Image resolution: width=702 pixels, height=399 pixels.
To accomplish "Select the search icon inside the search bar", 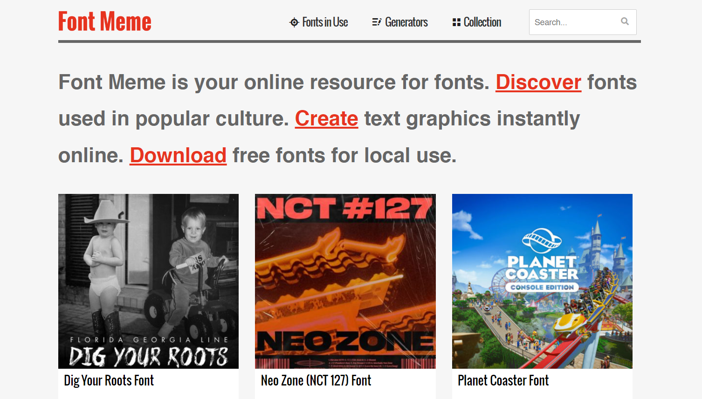I will click(625, 21).
